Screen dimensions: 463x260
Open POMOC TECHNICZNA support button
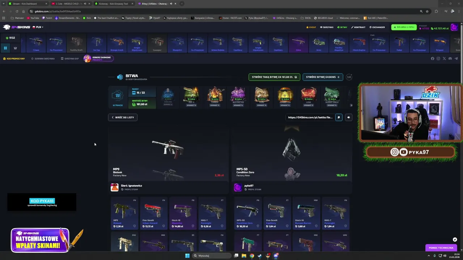tap(441, 248)
